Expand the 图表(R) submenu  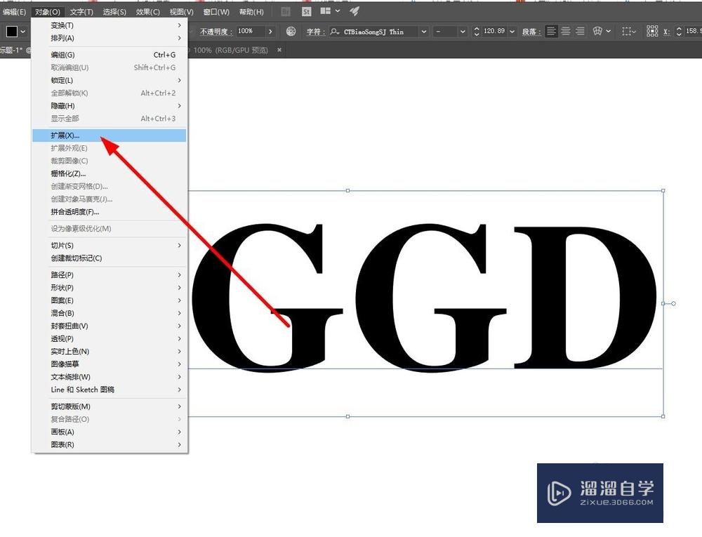tap(110, 445)
